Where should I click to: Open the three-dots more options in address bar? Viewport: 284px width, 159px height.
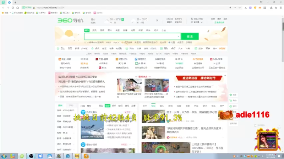click(235, 8)
